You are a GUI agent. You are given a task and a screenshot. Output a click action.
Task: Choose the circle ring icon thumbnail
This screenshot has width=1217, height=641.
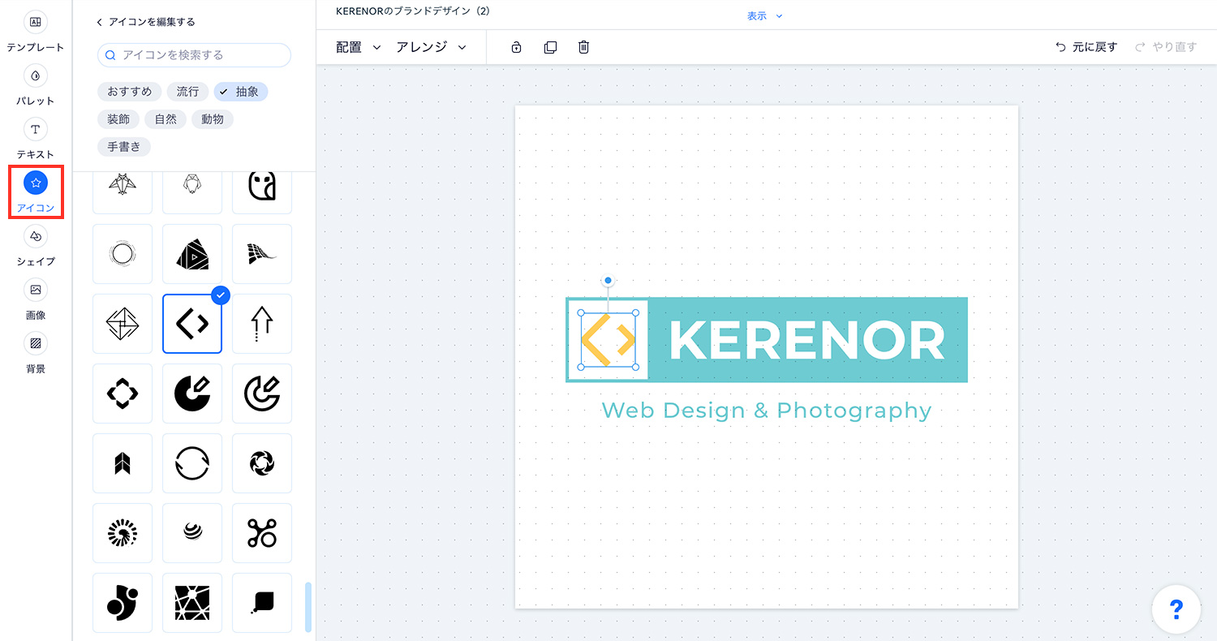tap(123, 254)
